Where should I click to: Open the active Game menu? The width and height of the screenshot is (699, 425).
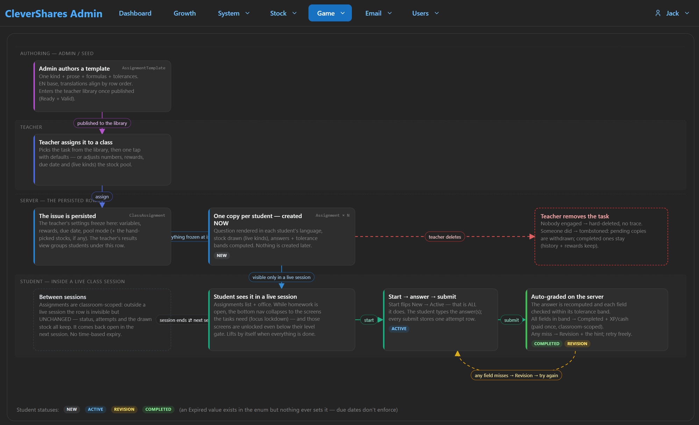tap(330, 13)
